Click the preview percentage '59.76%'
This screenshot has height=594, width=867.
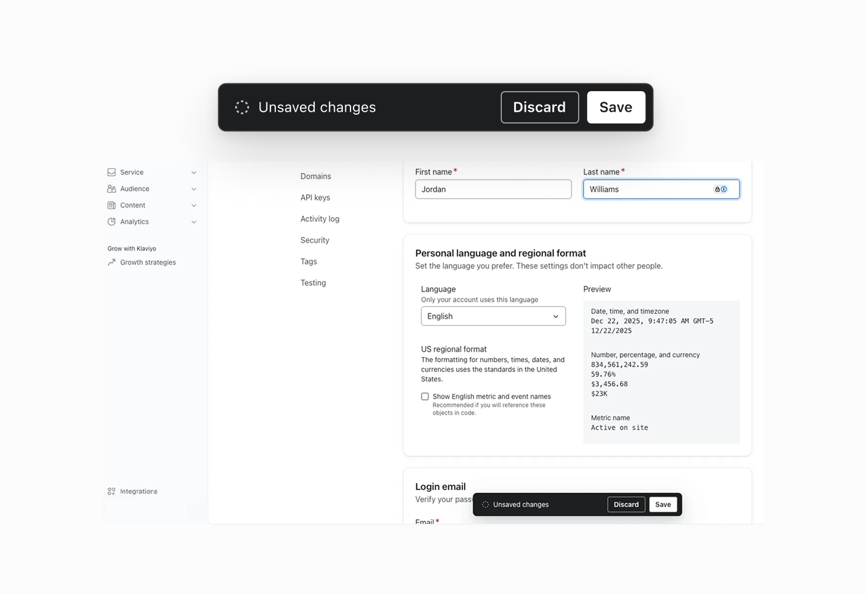click(x=603, y=375)
